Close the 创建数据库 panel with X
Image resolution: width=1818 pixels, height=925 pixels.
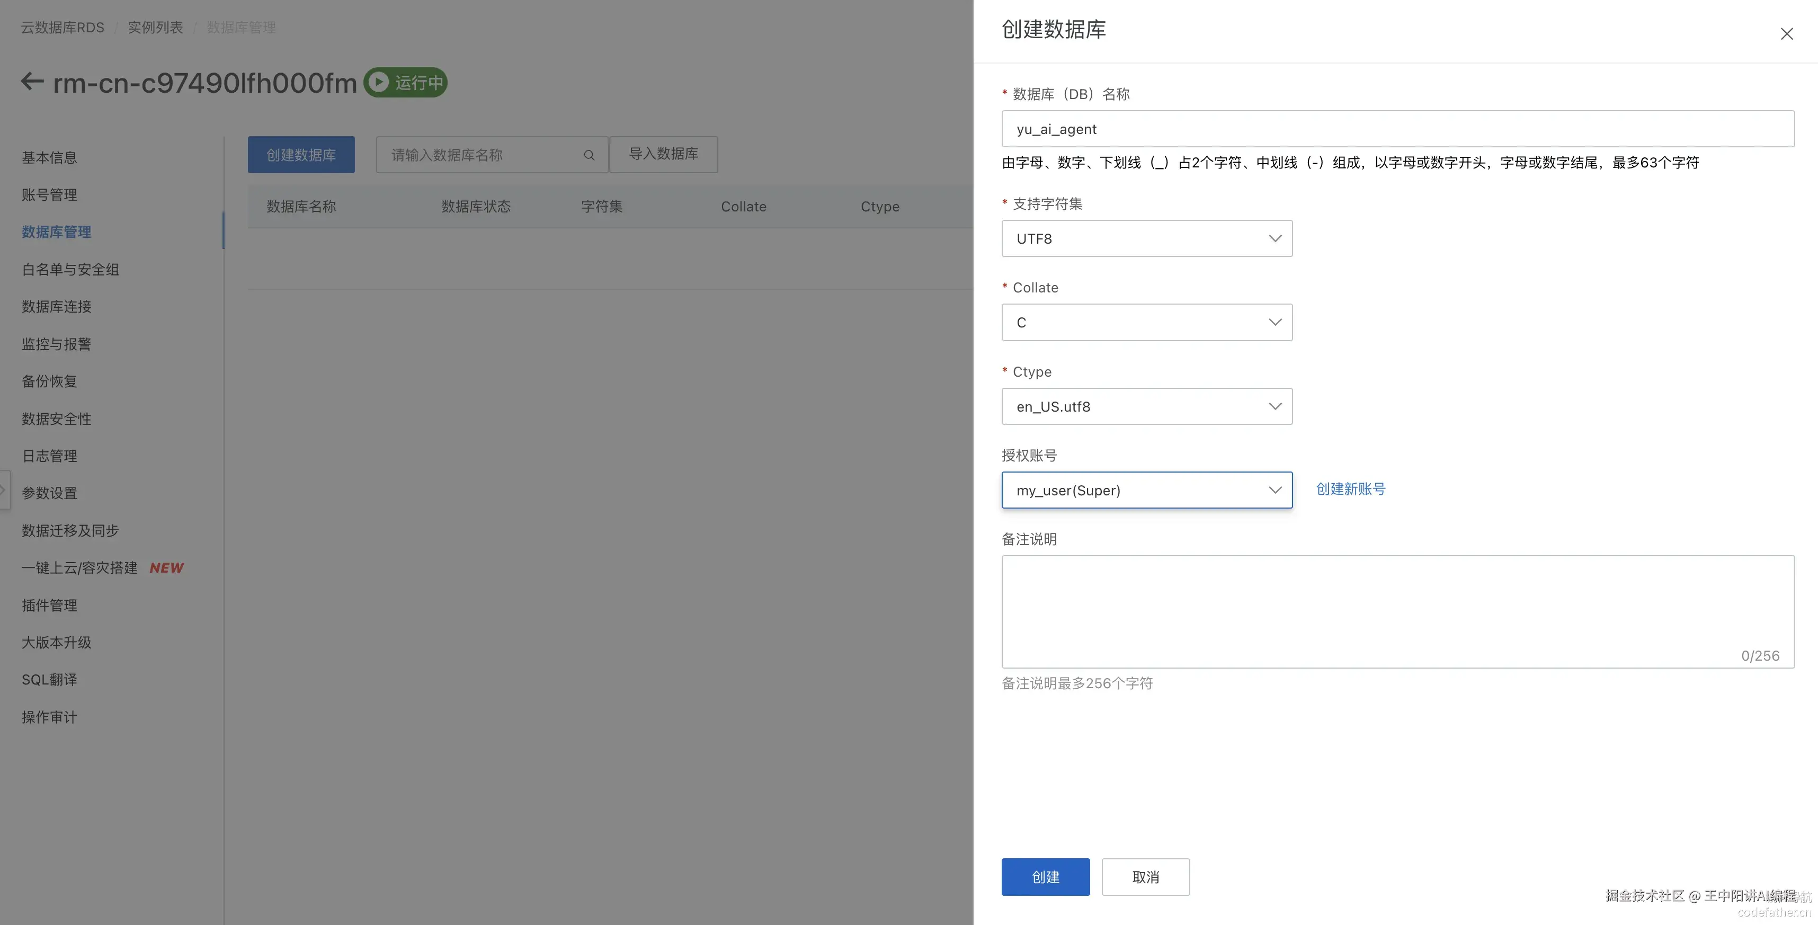point(1786,34)
